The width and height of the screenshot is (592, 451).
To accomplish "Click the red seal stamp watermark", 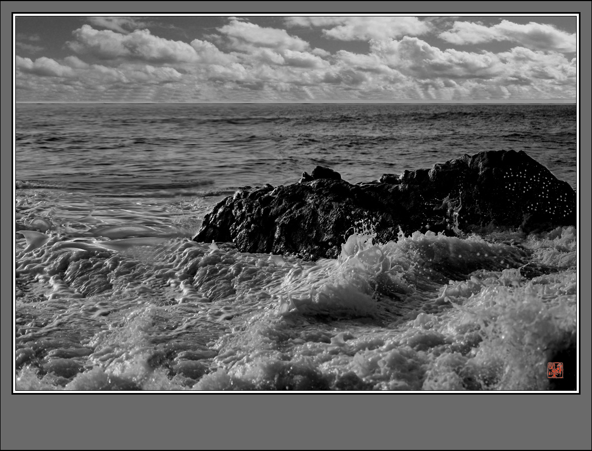I will [555, 370].
